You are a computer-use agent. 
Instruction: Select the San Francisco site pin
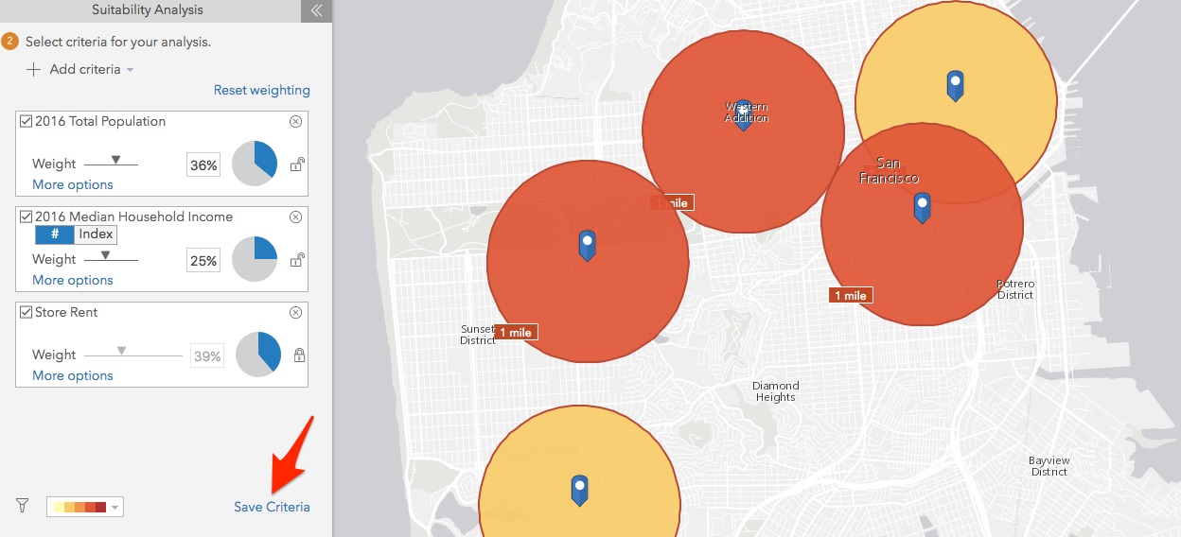click(923, 207)
